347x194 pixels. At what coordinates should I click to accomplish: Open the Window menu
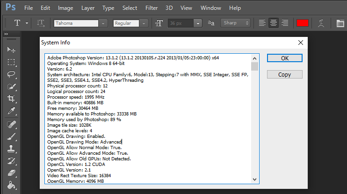click(210, 8)
